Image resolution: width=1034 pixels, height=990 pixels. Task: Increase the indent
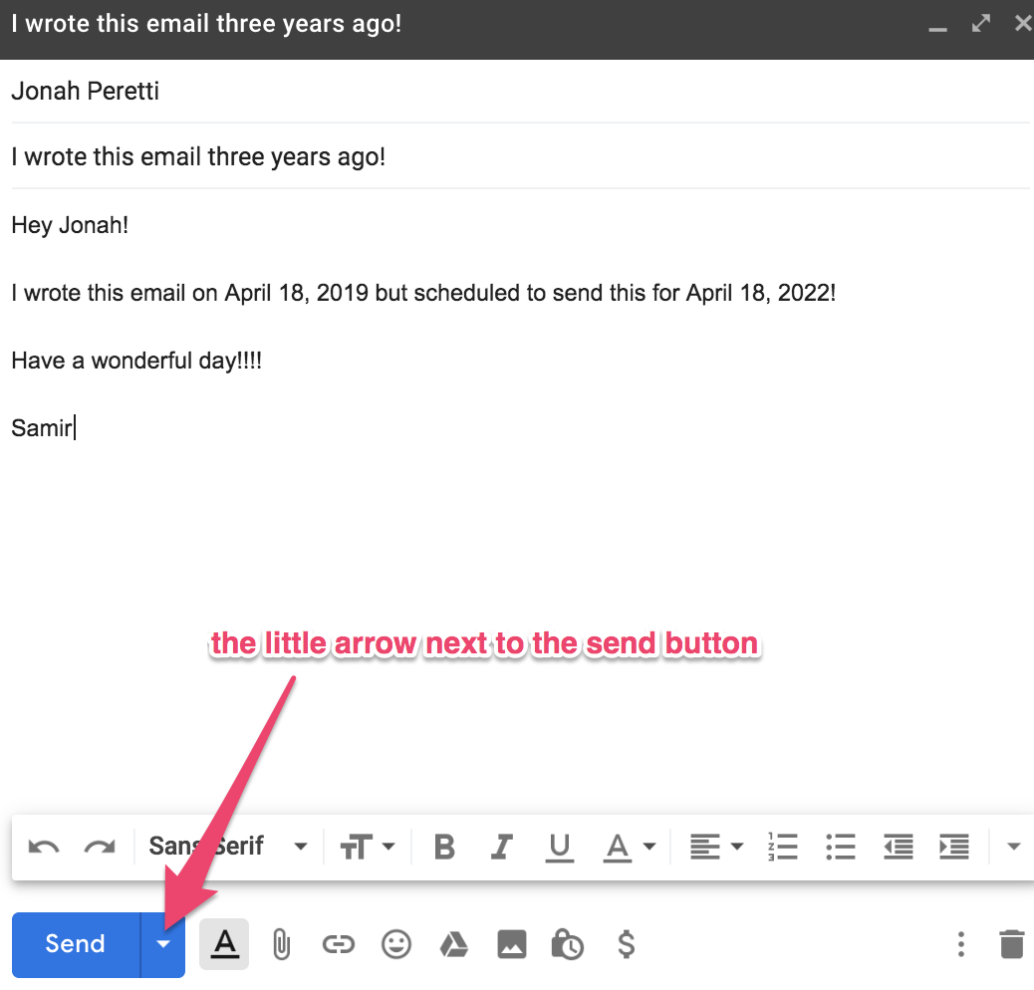(x=954, y=847)
